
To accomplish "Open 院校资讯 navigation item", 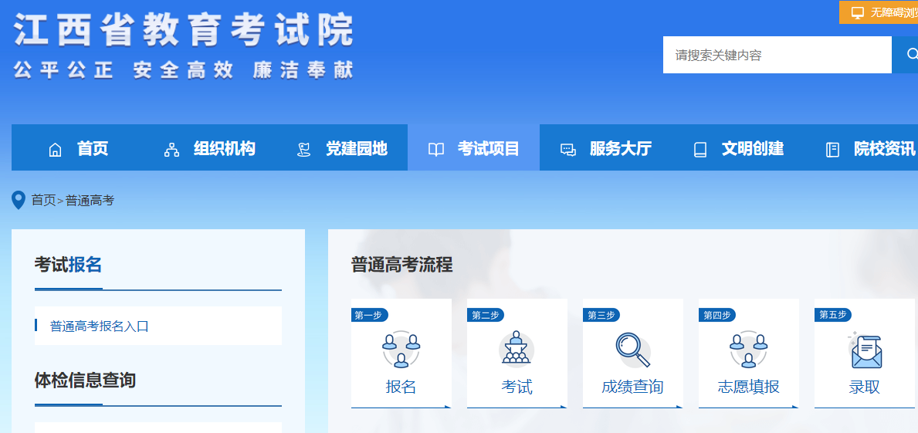I will pos(885,149).
